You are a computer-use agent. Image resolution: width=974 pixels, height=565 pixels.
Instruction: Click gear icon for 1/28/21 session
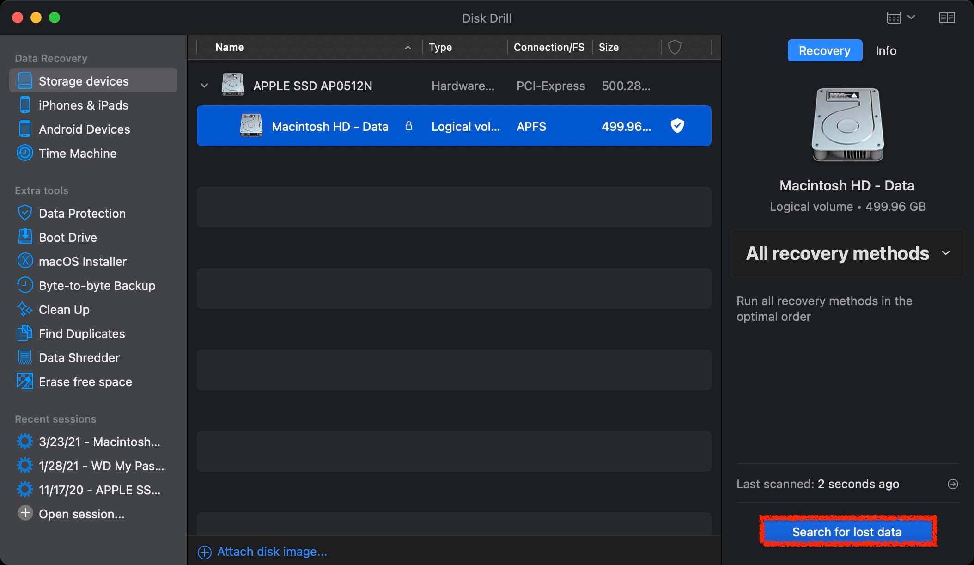point(25,466)
